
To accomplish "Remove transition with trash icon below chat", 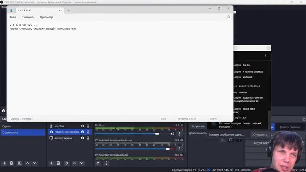I will point(231,140).
